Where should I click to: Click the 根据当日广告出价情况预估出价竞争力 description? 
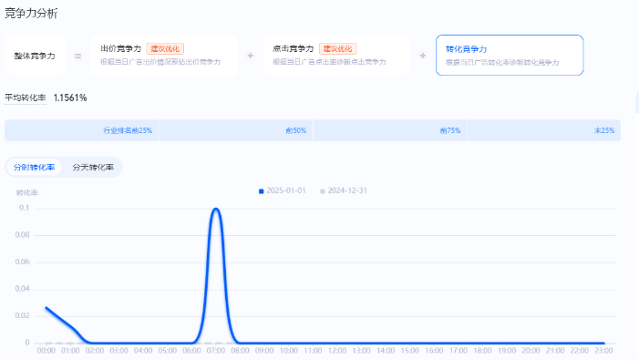[160, 62]
